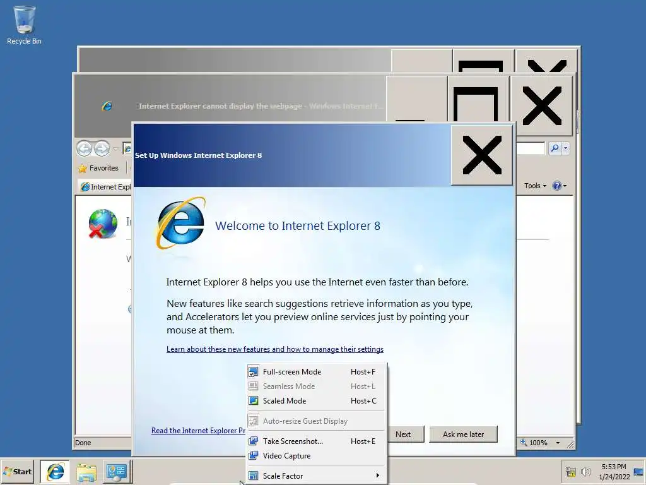Click the globe with red X error icon

click(103, 224)
